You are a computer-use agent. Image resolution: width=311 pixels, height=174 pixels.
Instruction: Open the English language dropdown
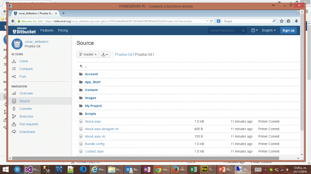[x=269, y=31]
